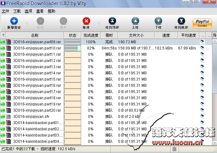Screen dimensions: 217x153
Task: Open the 文件 menu
Action: [5, 11]
